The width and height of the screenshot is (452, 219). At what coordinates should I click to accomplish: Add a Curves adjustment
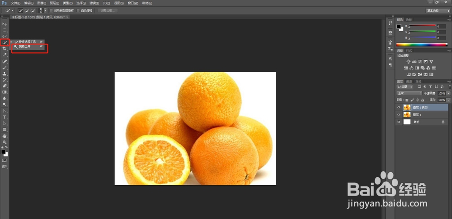click(420, 61)
